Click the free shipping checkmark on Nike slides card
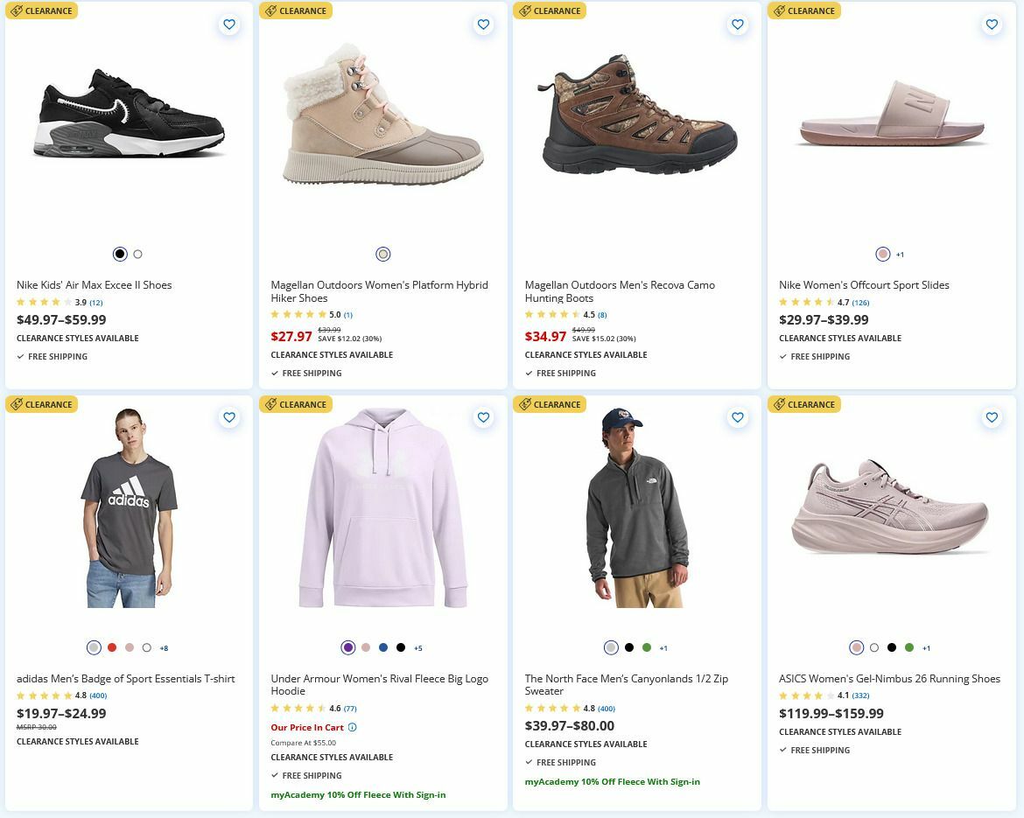The image size is (1024, 818). coord(782,356)
